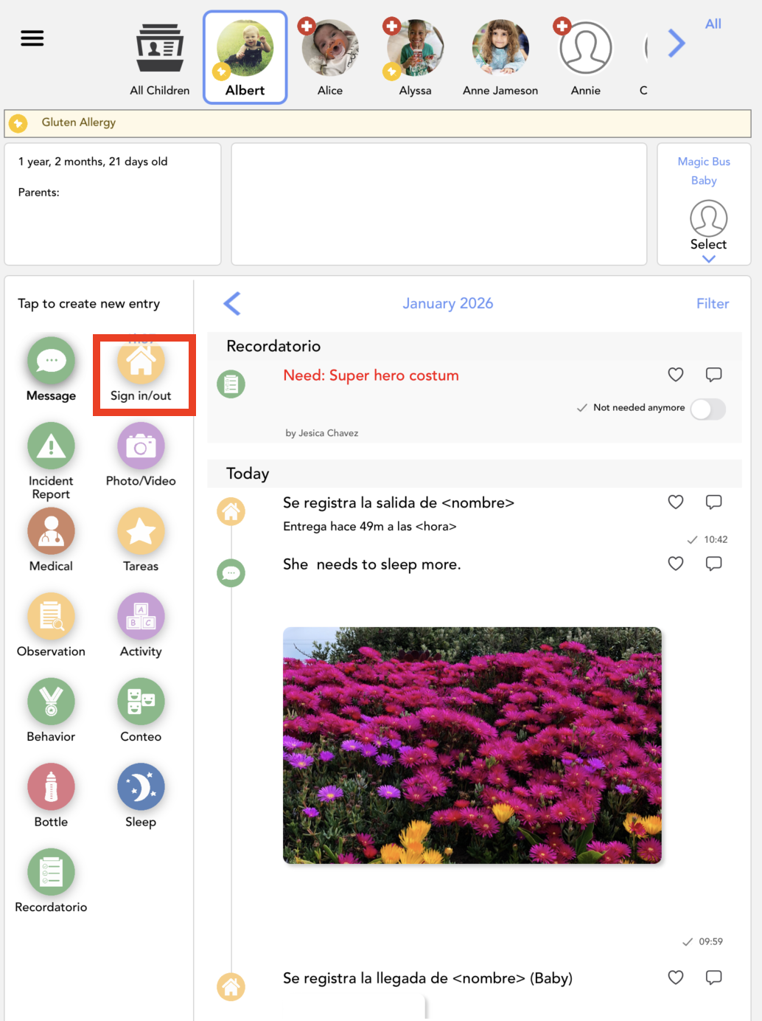Screen dimensions: 762x1021
Task: Show next children with right chevron
Action: coord(677,43)
